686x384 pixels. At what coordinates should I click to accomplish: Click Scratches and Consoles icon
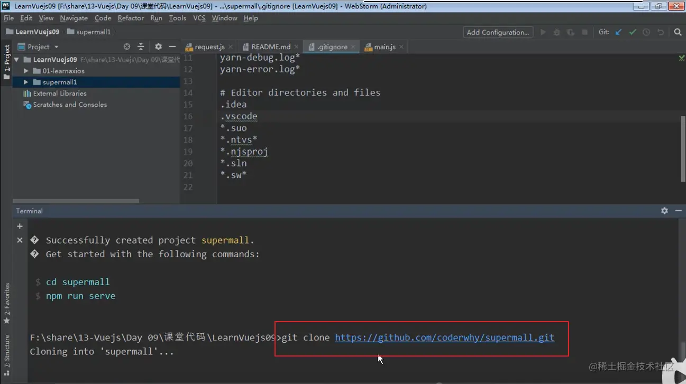coord(27,105)
